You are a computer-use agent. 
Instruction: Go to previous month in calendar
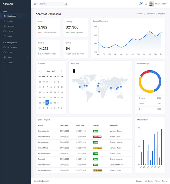coord(40,71)
